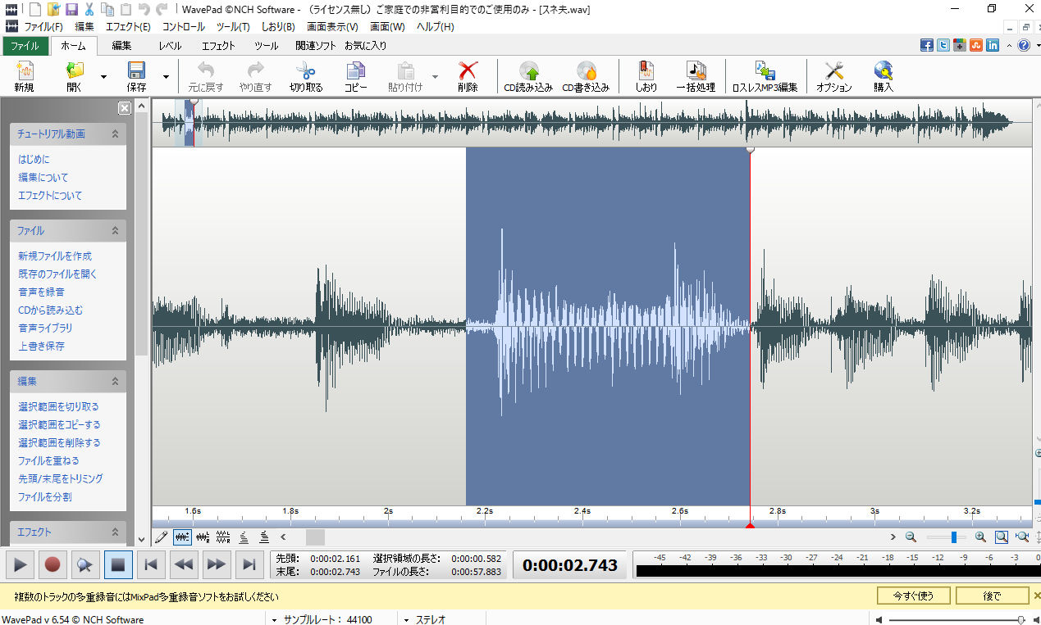This screenshot has height=625, width=1041.
Task: Click the 音声を録音 sidebar link
Action: tap(41, 292)
